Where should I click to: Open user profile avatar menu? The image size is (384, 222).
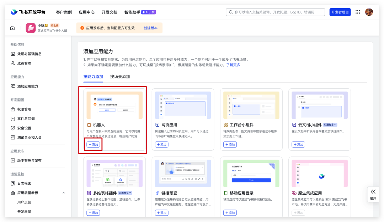[369, 12]
